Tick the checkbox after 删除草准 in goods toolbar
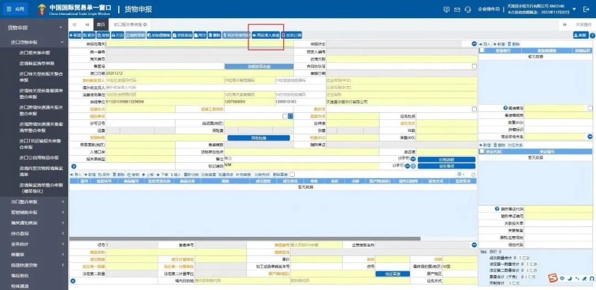The image size is (596, 290). click(292, 175)
